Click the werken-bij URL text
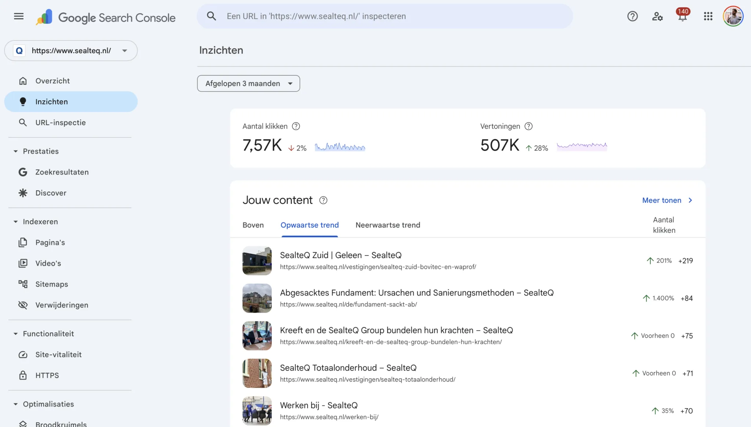Screen dimensions: 751x427 (x=329, y=417)
